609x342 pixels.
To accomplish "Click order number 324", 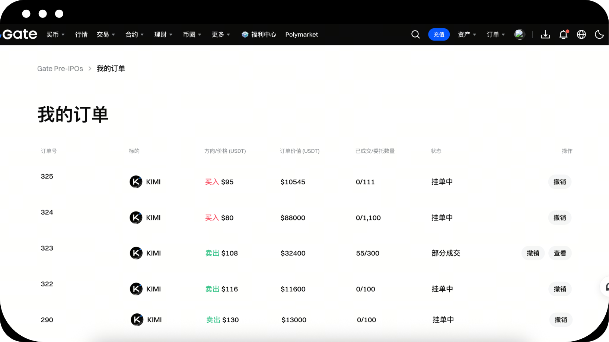I will pos(47,212).
